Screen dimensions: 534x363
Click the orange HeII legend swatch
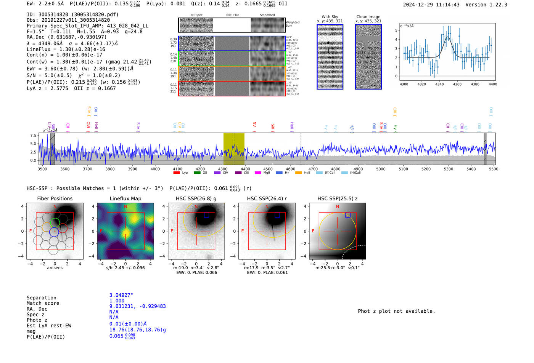pos(298,173)
